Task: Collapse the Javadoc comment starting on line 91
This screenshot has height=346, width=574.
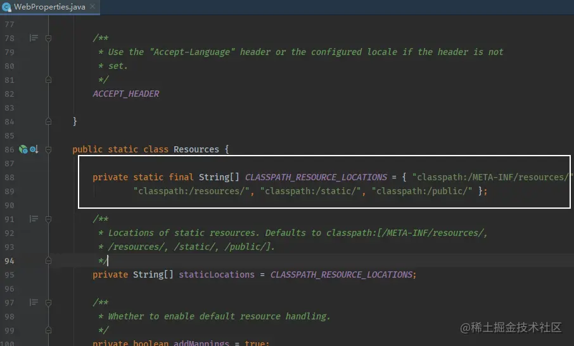Action: tap(48, 219)
